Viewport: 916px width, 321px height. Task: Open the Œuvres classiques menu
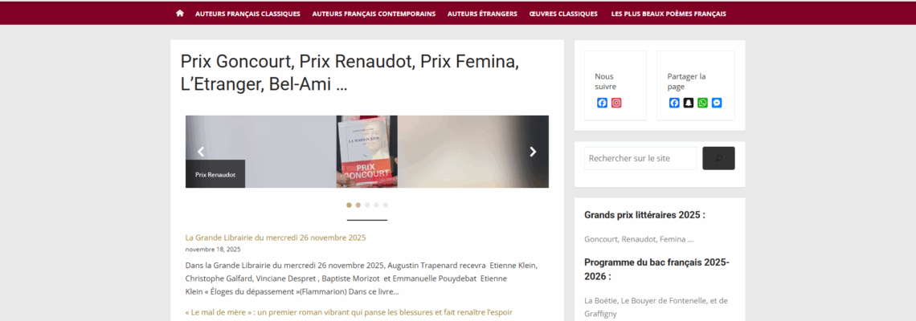[563, 14]
